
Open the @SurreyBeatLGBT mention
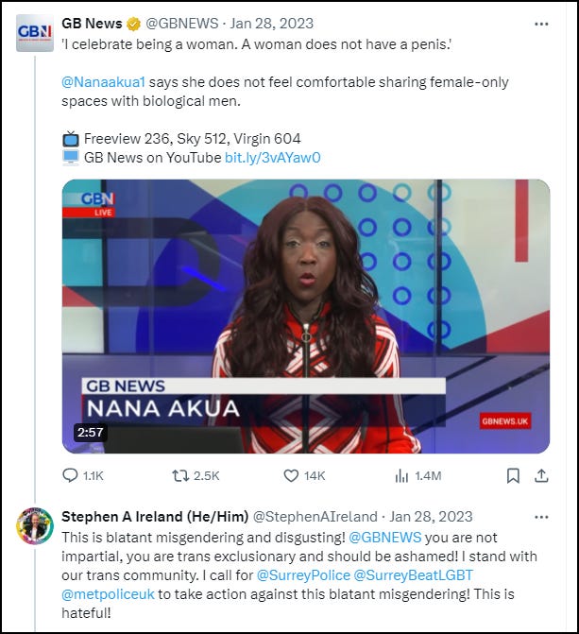[413, 575]
